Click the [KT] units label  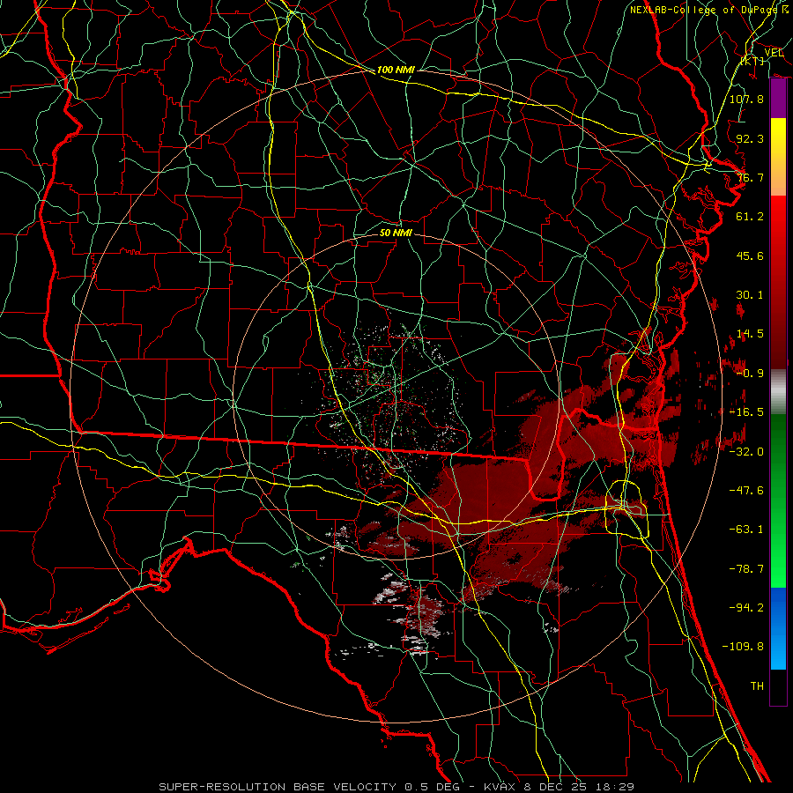coord(752,61)
